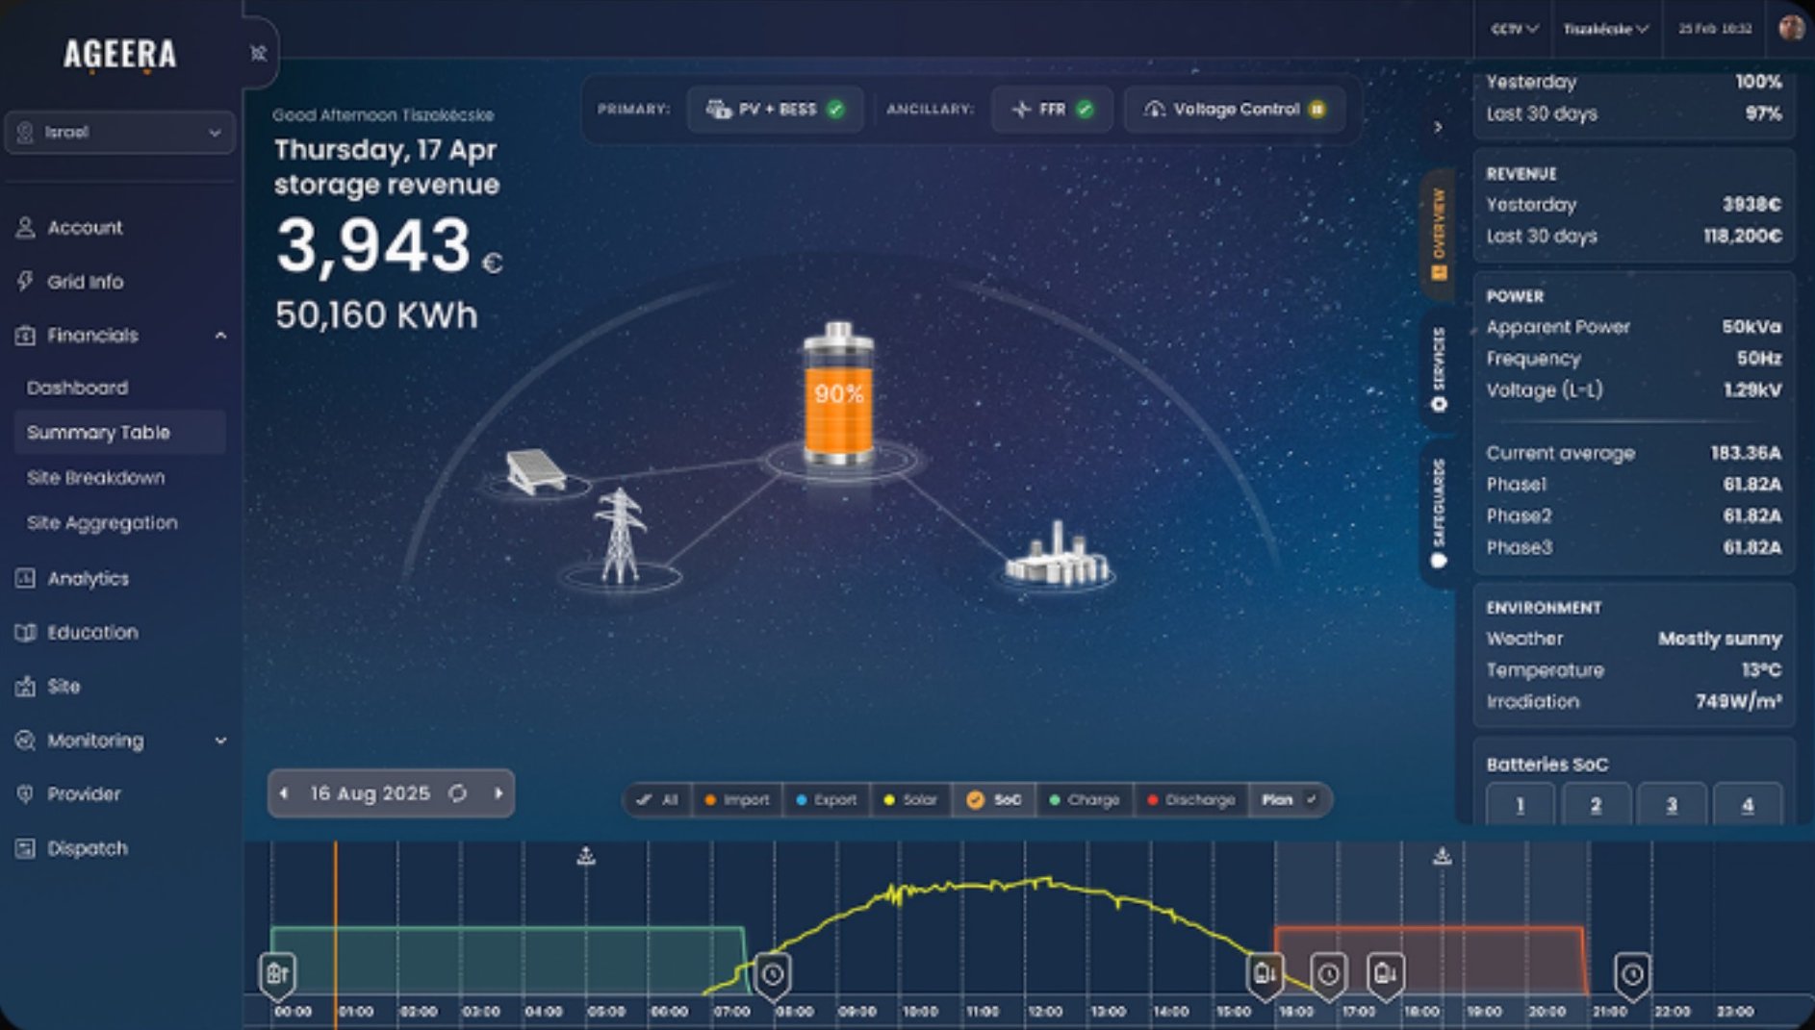Click the Dispatch sidebar icon
Viewport: 1815px width, 1030px height.
[25, 848]
